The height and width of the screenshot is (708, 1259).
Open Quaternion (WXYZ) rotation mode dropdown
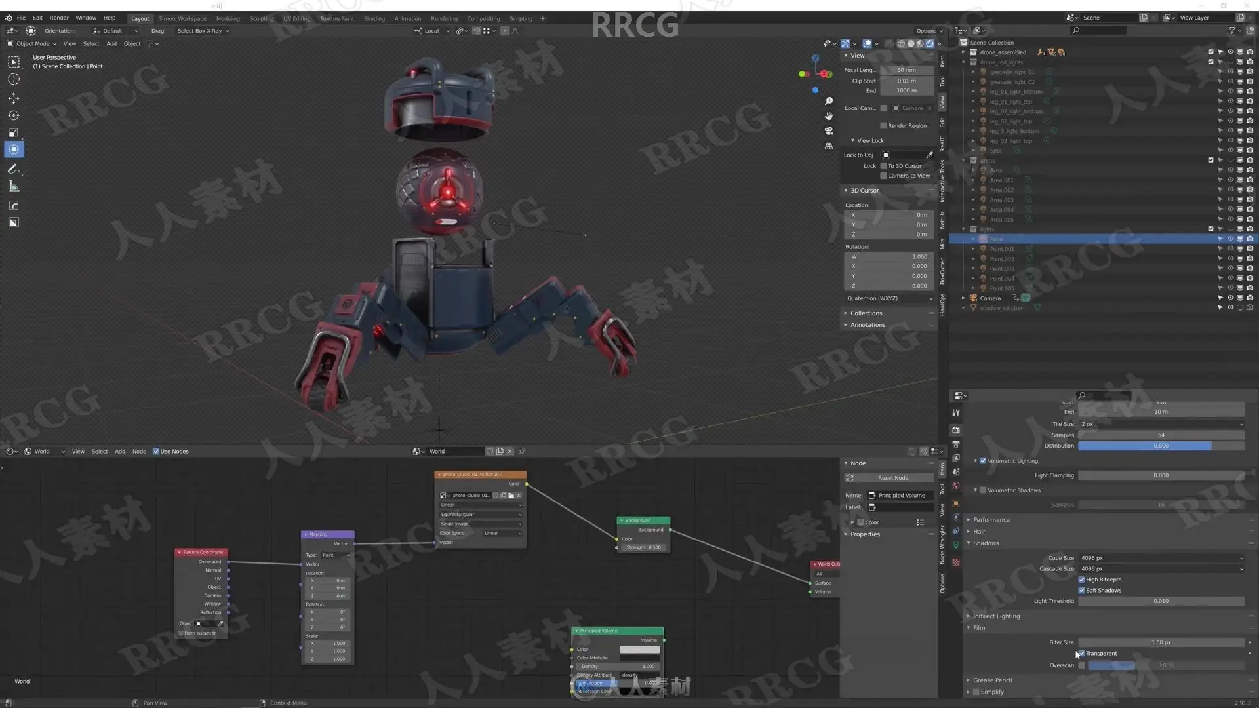click(889, 299)
